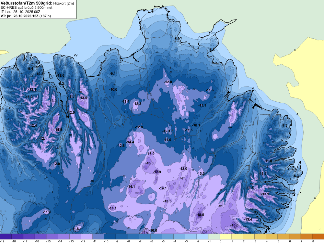Select the -15.5 temperature label

point(234,225)
